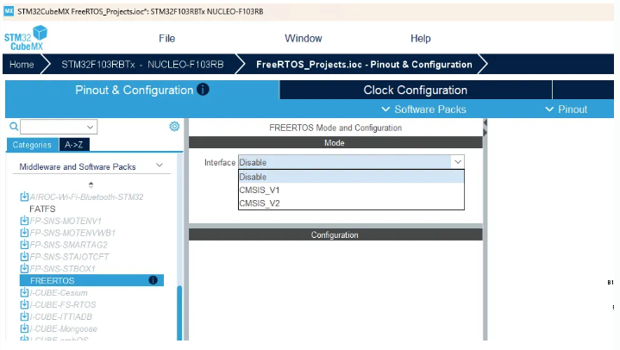Open the categories settings gear
Viewport: 620px width, 350px height.
[174, 126]
